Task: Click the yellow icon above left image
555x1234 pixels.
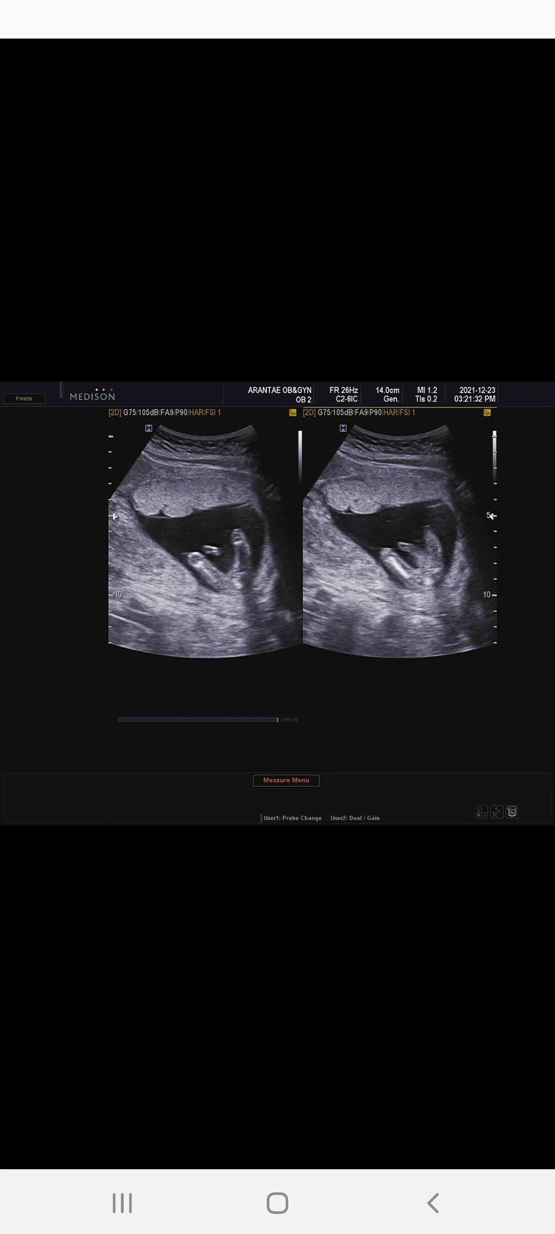Action: 293,412
